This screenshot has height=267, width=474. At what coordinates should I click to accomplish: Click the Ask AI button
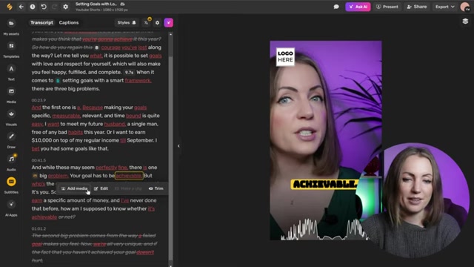point(358,7)
